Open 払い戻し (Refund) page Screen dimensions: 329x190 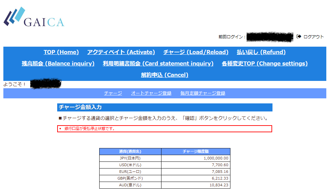(261, 52)
